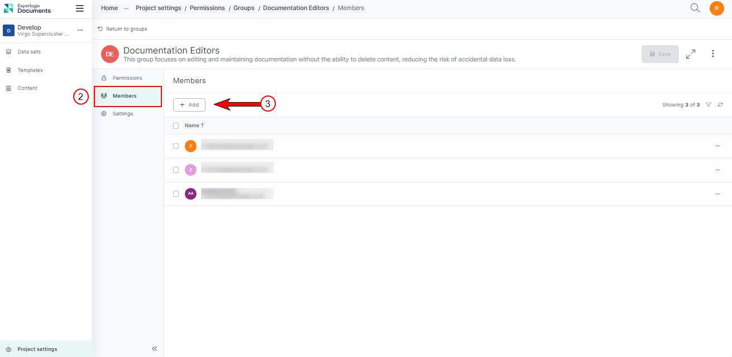Open the vertical three-dot group menu
Image resolution: width=732 pixels, height=357 pixels.
pos(713,54)
